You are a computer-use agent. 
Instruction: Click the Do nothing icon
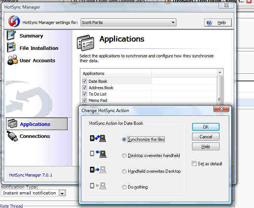tap(98, 186)
